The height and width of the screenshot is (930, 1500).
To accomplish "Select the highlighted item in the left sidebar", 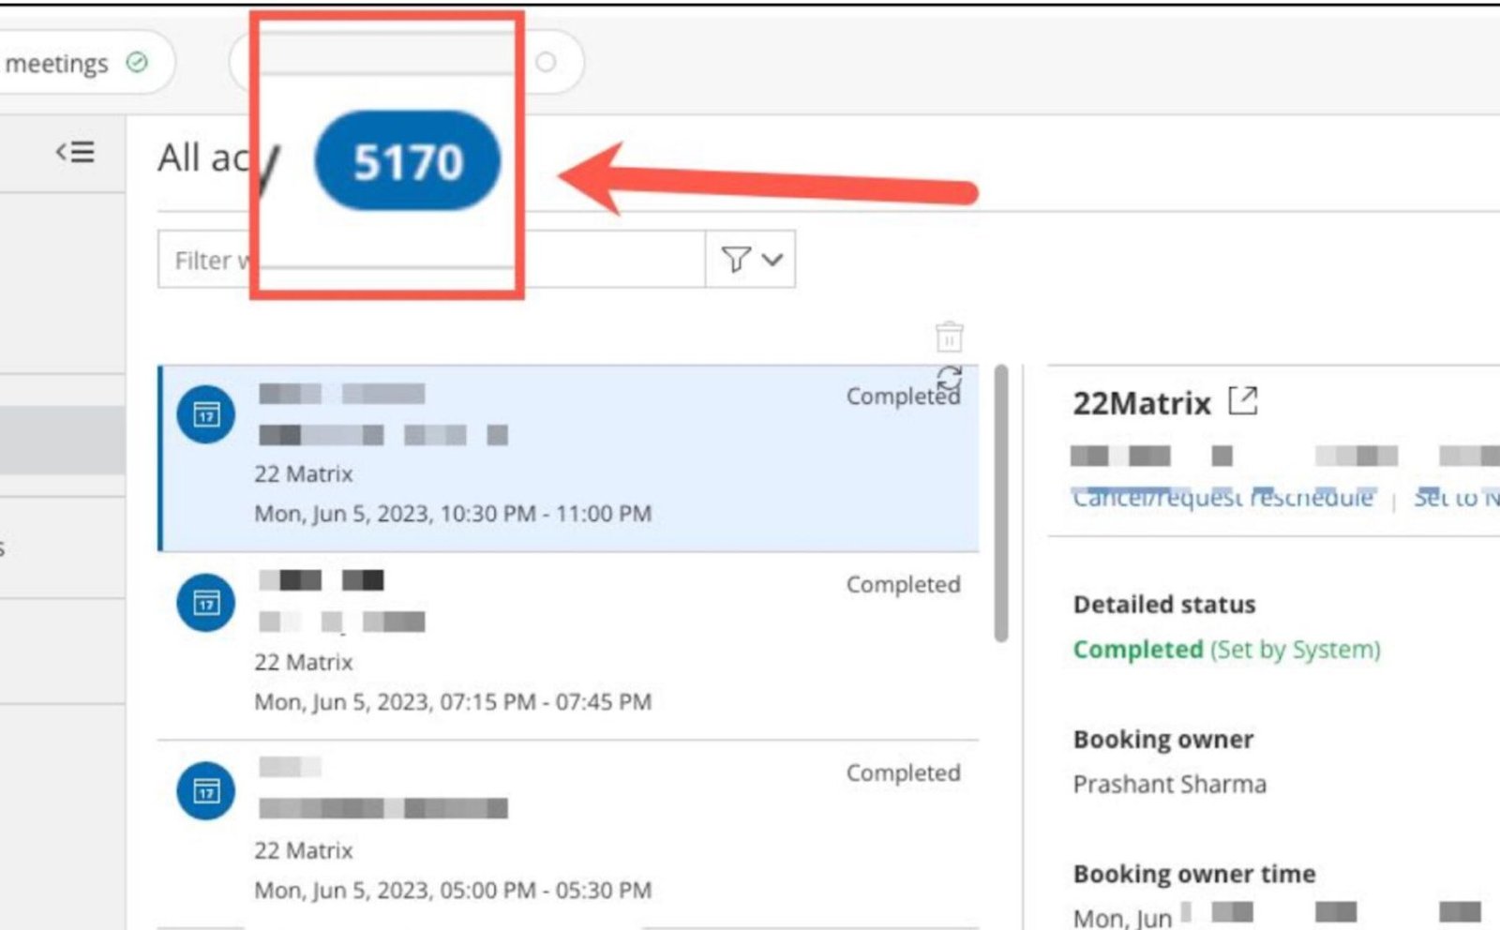I will tap(62, 440).
